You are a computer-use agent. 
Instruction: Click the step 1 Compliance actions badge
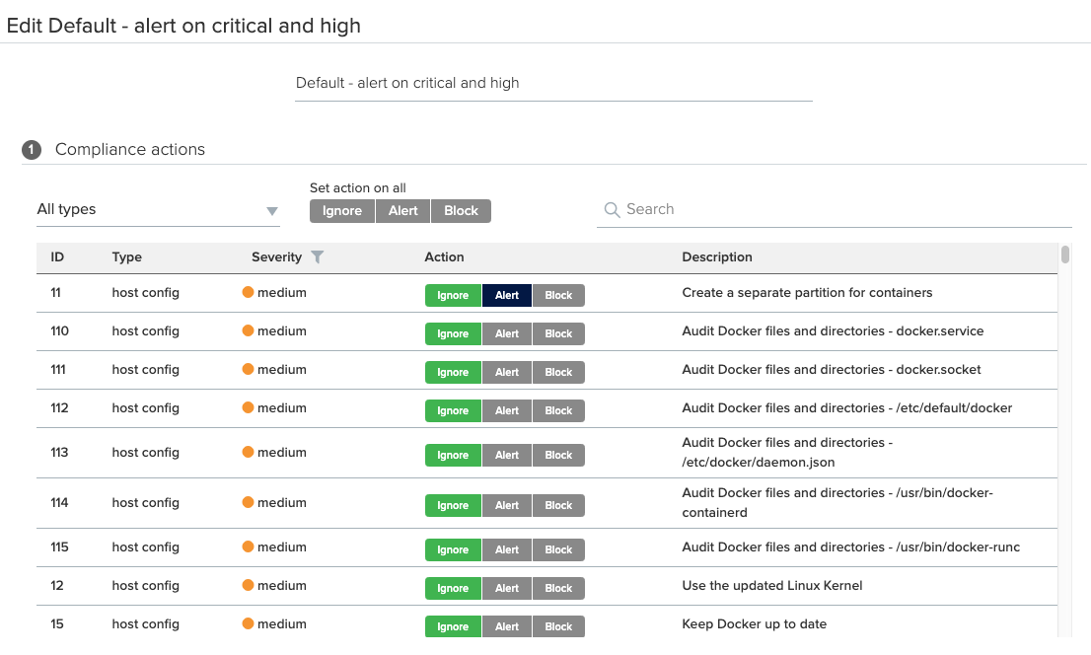(x=32, y=150)
